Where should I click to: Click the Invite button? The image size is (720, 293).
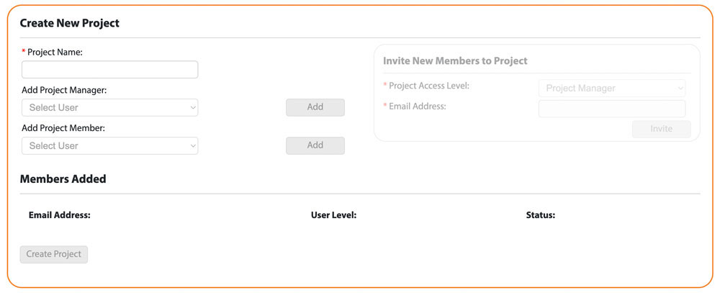click(x=661, y=129)
